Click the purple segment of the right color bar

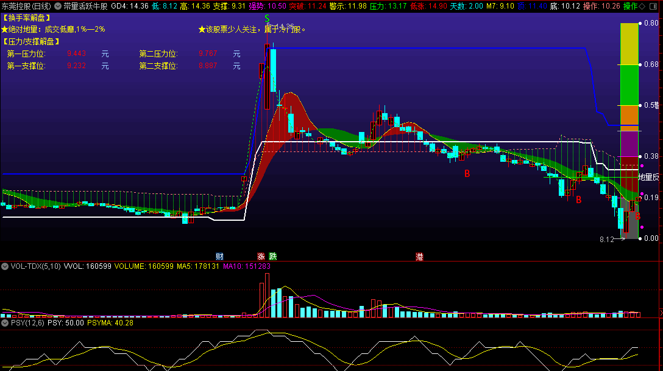tap(629, 144)
